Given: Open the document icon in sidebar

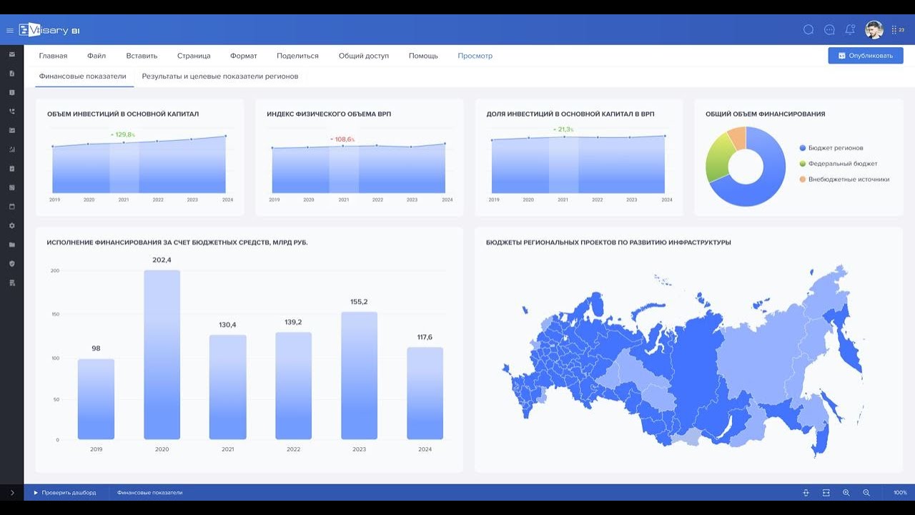Looking at the screenshot, I should (x=12, y=74).
